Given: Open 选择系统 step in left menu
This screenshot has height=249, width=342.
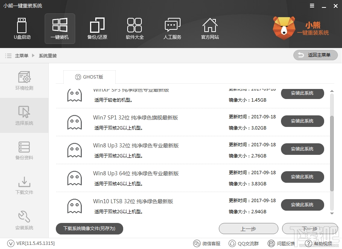Looking at the screenshot, I should 24,115.
